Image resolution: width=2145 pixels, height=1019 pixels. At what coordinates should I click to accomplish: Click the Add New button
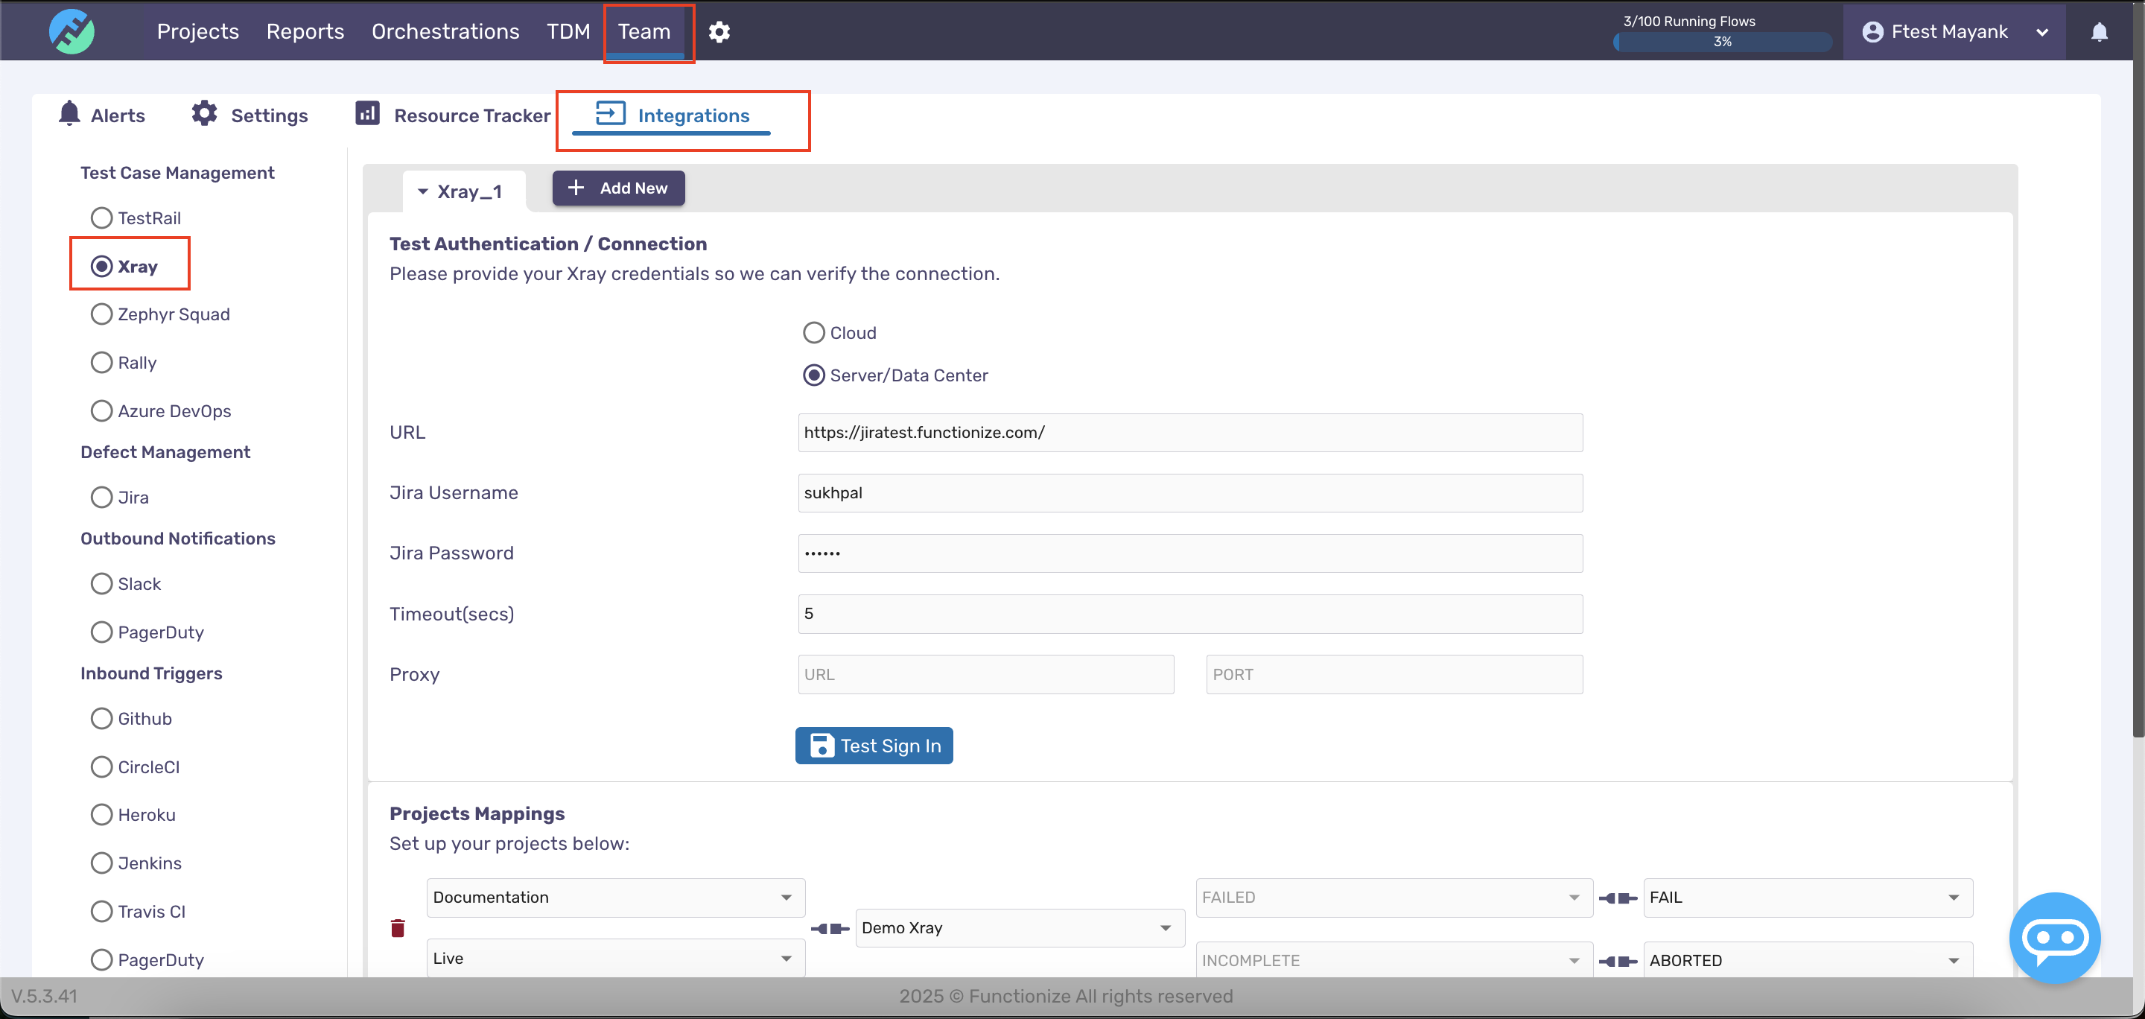(619, 188)
